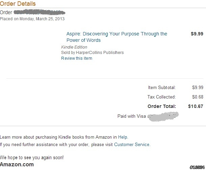The image size is (206, 170).
Task: Click the $10.67 order total amount
Action: pos(196,106)
